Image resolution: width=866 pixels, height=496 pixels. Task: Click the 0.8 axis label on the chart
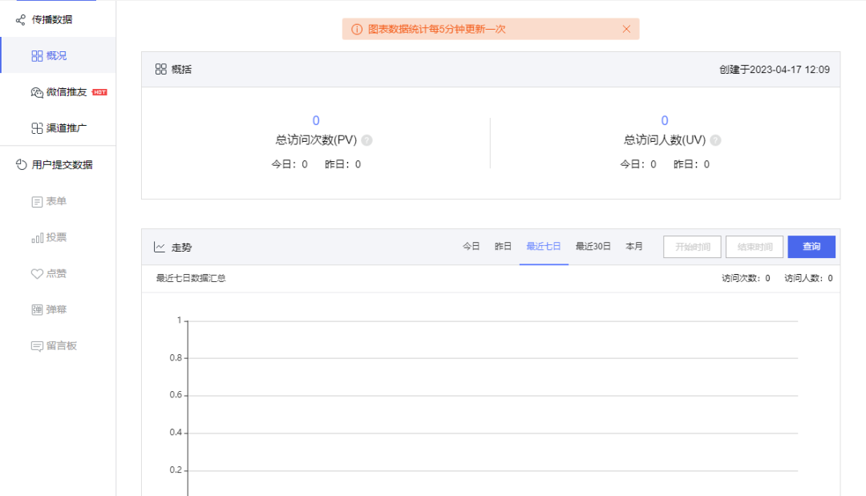tap(176, 357)
